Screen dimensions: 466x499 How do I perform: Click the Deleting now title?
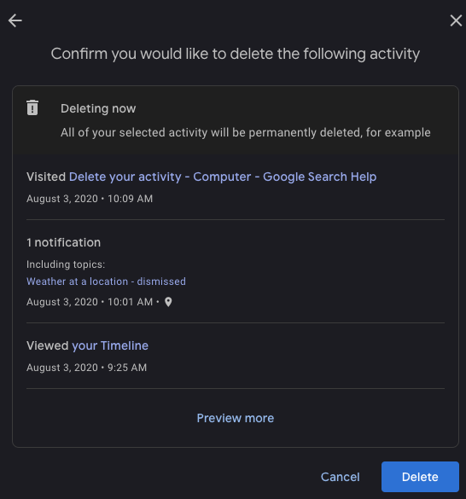(98, 108)
